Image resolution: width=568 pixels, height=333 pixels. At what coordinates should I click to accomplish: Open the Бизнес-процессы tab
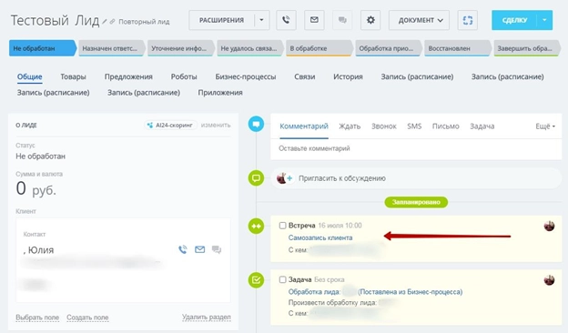coord(246,76)
